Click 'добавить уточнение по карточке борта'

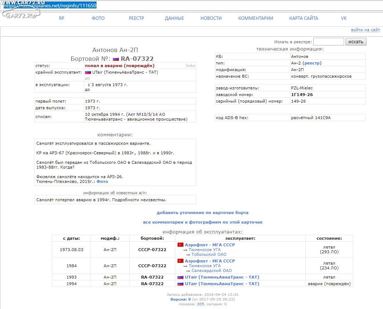coord(203,213)
